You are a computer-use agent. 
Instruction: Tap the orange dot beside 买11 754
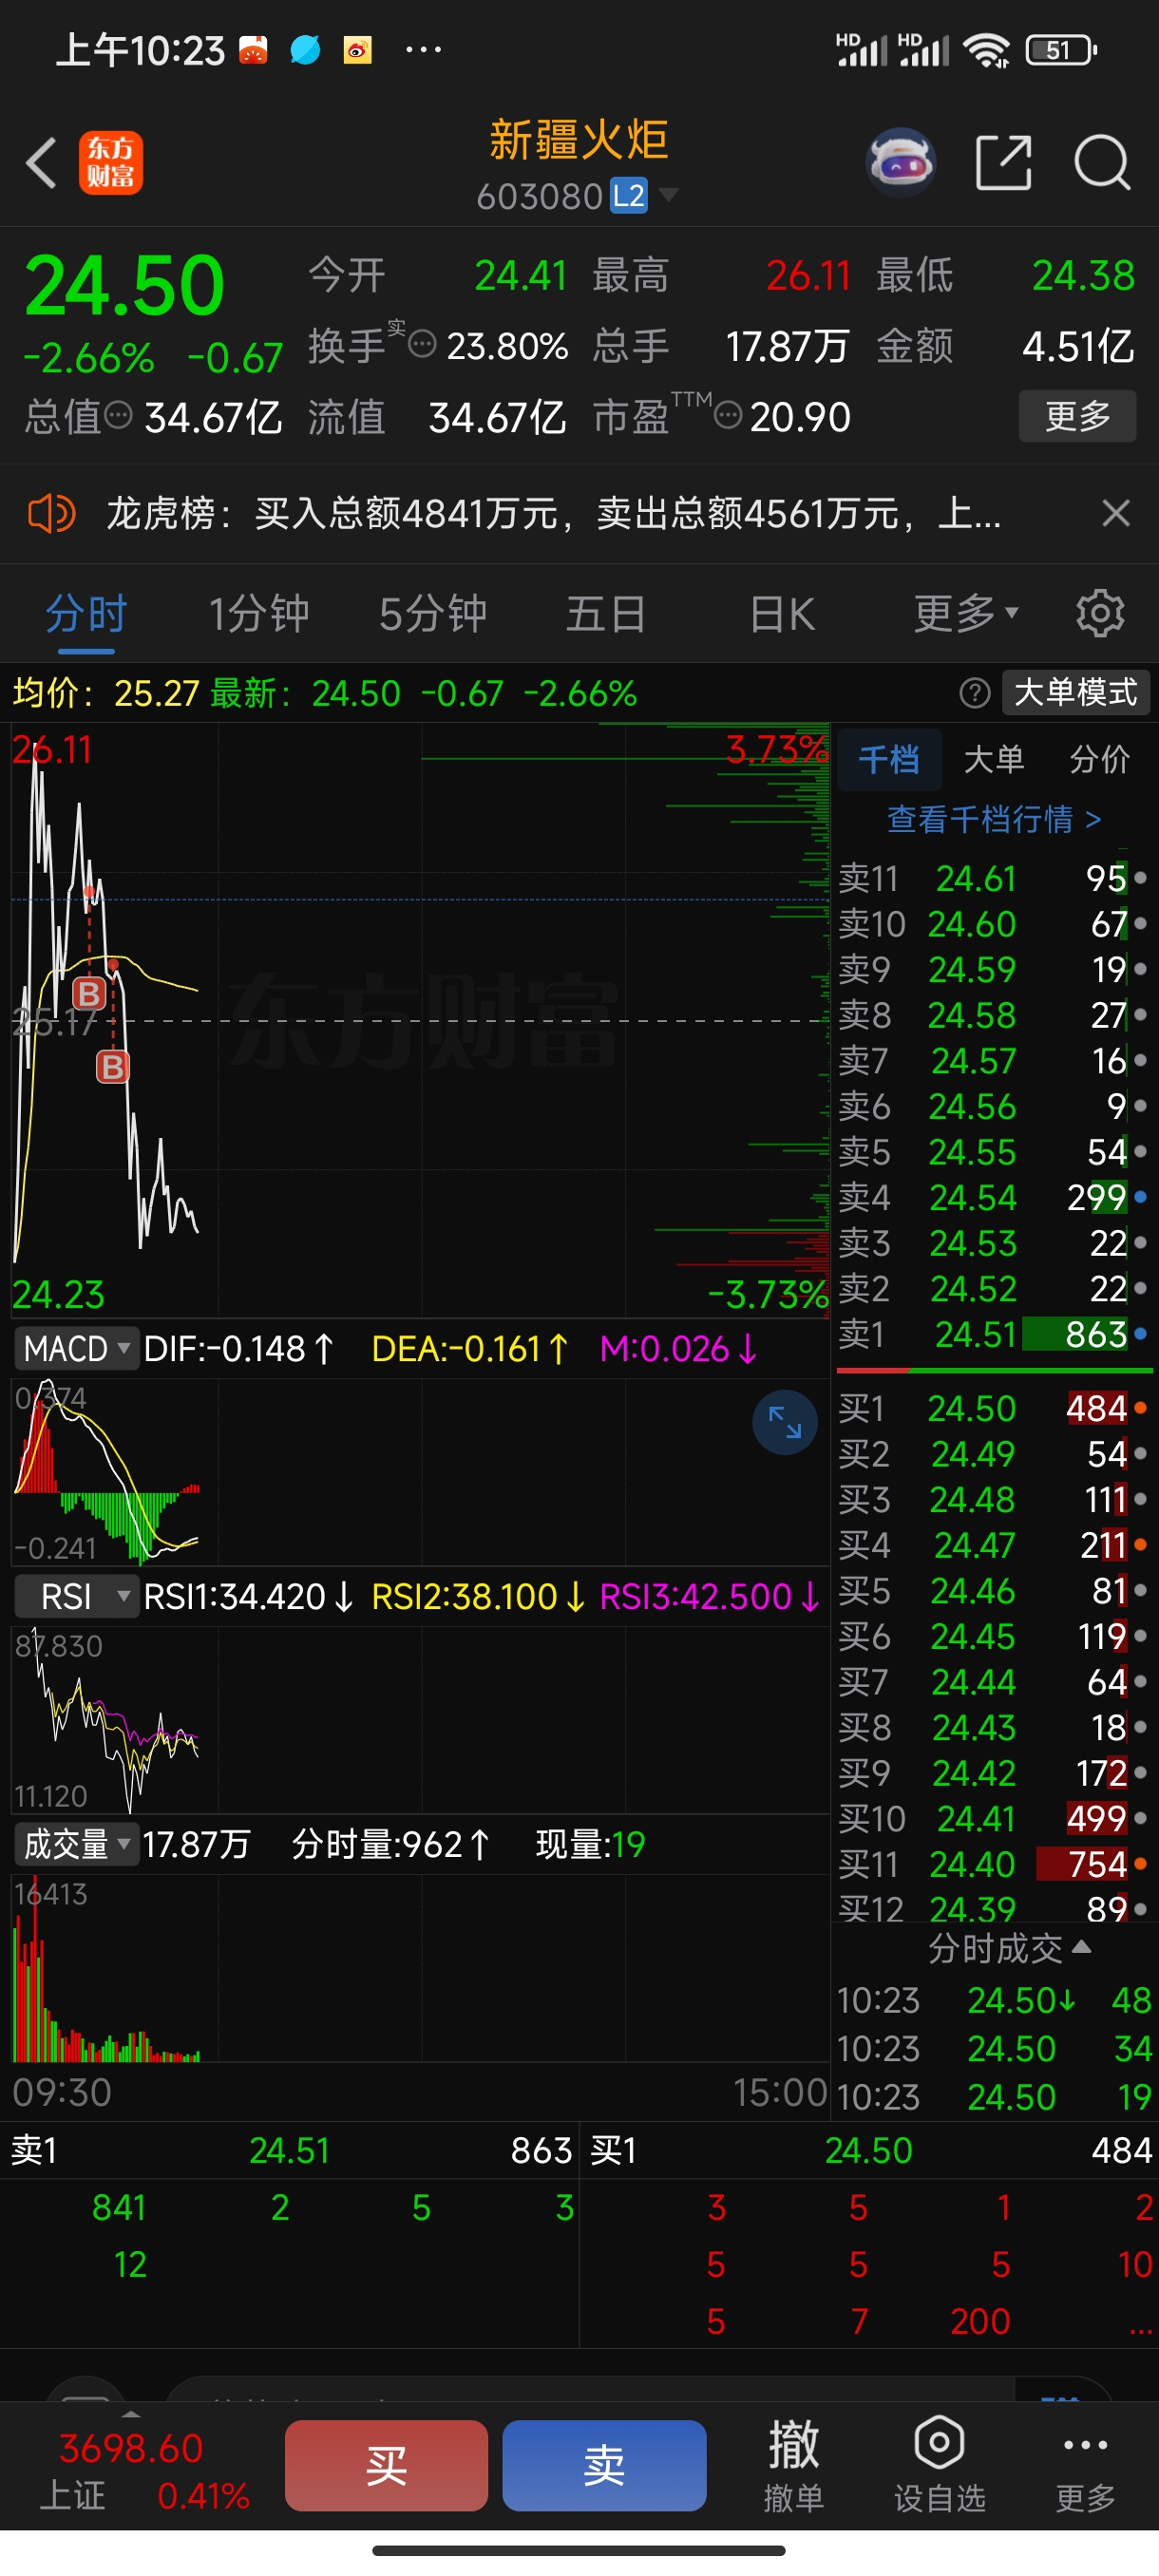[1140, 1864]
